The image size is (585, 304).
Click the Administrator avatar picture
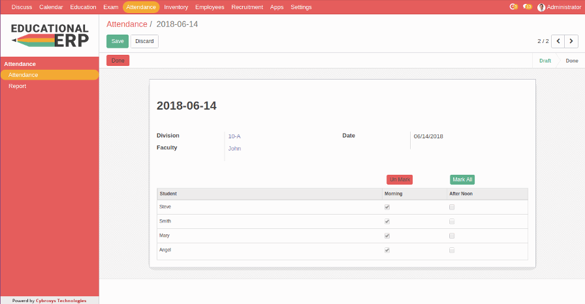point(541,7)
